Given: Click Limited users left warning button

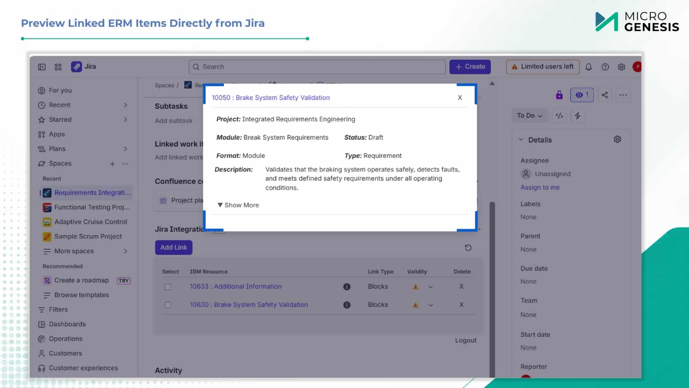Looking at the screenshot, I should click(x=543, y=67).
